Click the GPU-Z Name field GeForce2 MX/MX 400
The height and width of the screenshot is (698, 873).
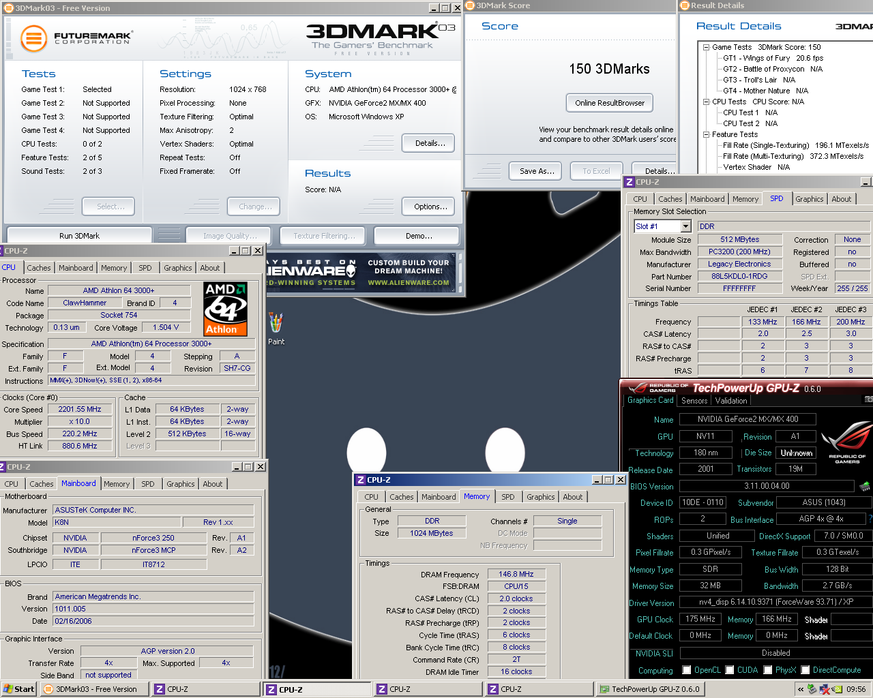coord(748,419)
